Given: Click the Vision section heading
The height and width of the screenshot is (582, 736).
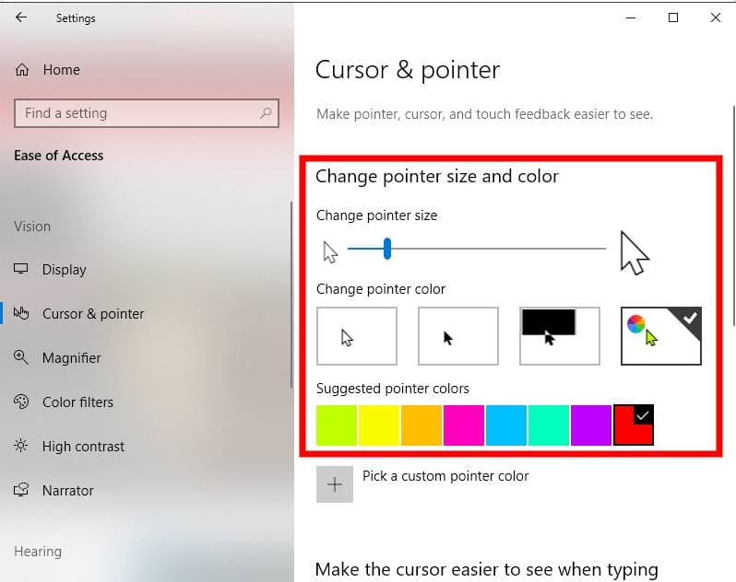Looking at the screenshot, I should [32, 227].
